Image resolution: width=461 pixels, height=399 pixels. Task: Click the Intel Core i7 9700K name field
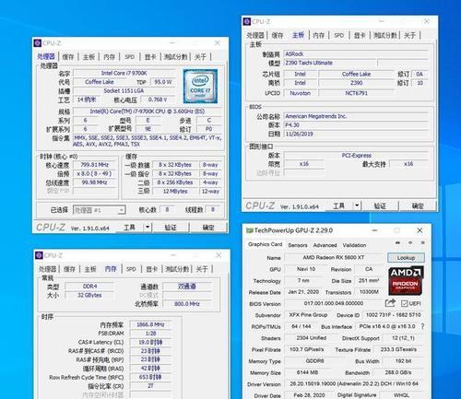[124, 73]
